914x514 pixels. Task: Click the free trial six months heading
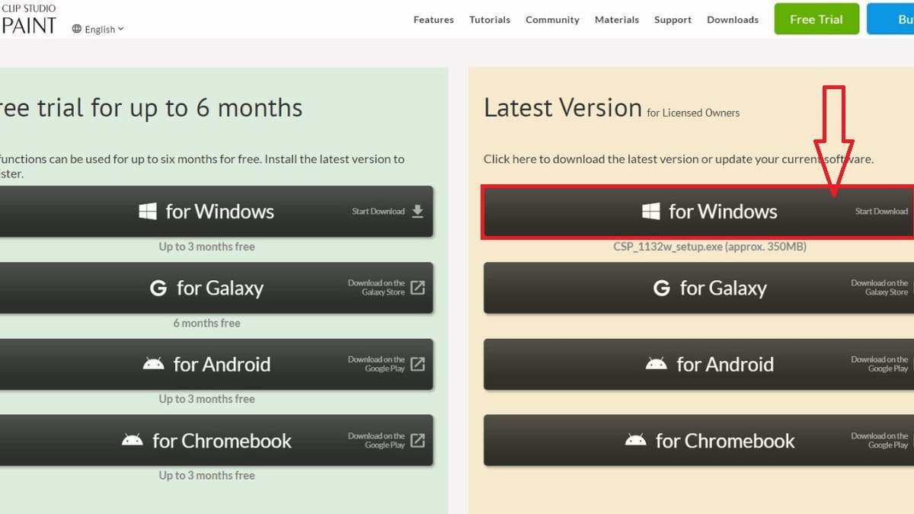(152, 107)
